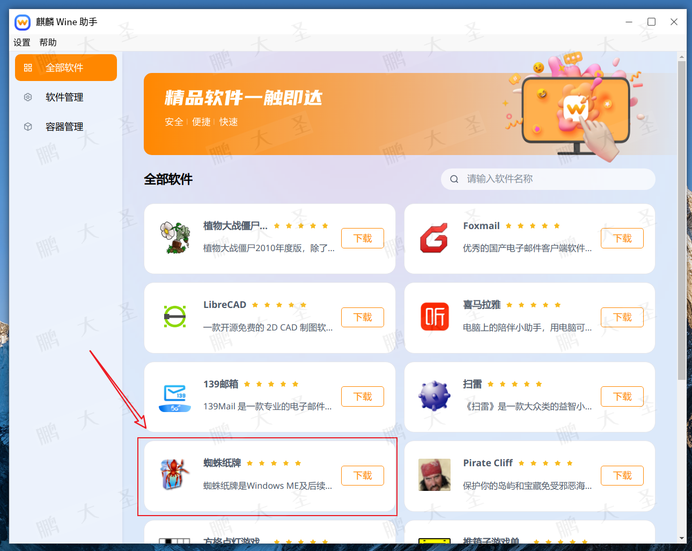Image resolution: width=692 pixels, height=551 pixels.
Task: Click the LibreCAD title text
Action: (225, 305)
